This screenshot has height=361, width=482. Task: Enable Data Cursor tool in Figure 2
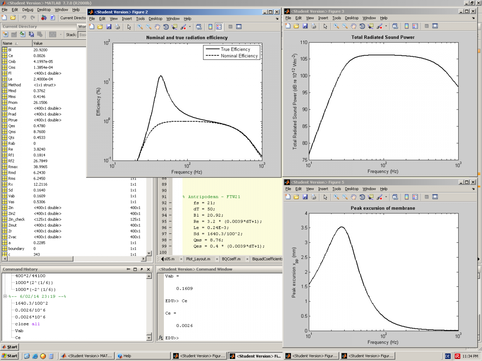174,27
